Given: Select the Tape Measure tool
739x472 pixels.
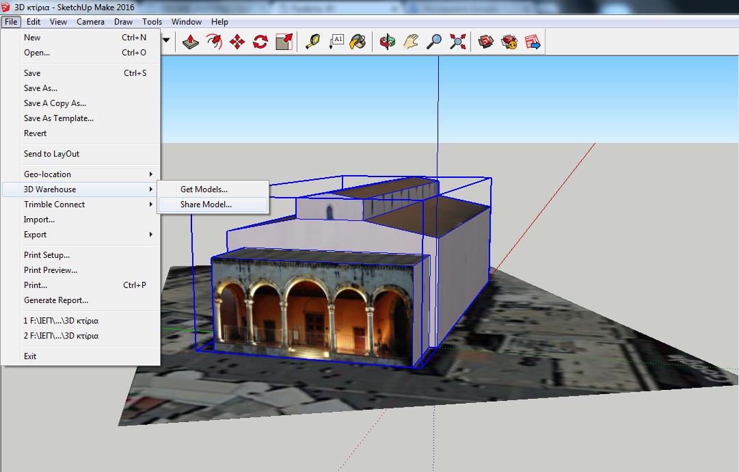Looking at the screenshot, I should (313, 42).
